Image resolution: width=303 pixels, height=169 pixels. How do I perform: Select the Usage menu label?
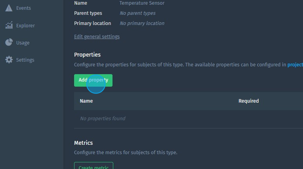pos(23,43)
